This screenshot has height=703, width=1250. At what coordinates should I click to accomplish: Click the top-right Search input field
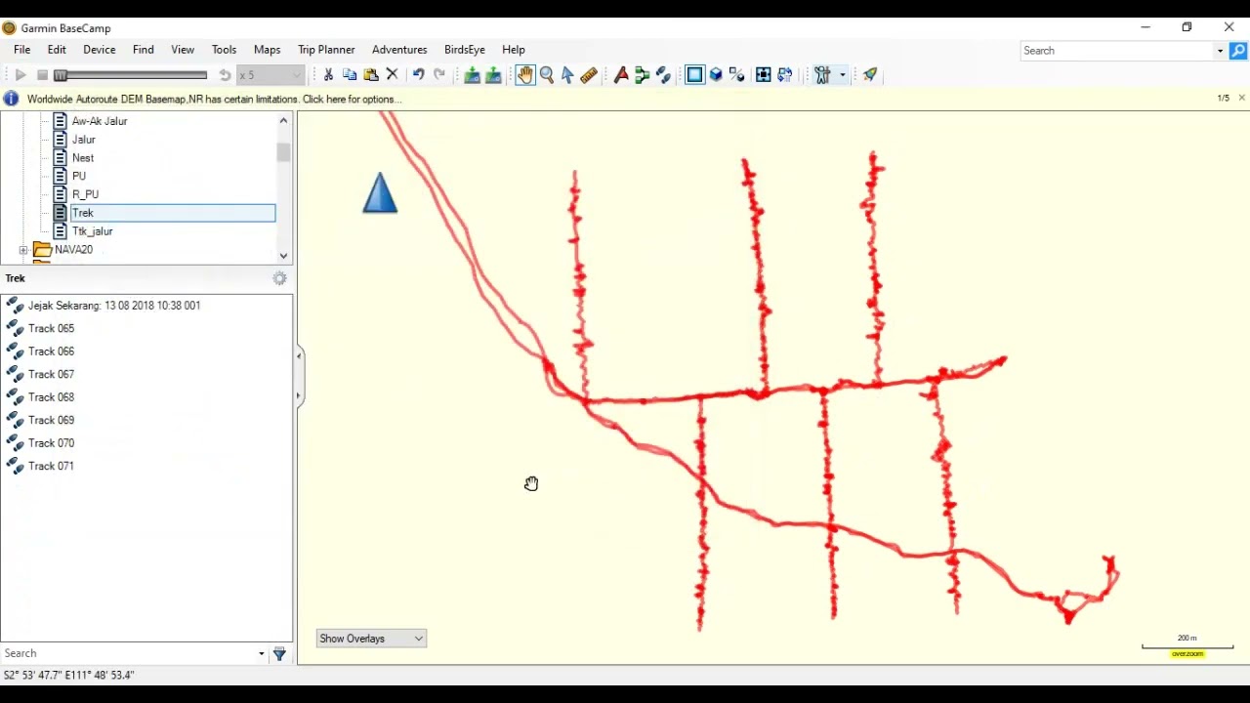[x=1116, y=51]
